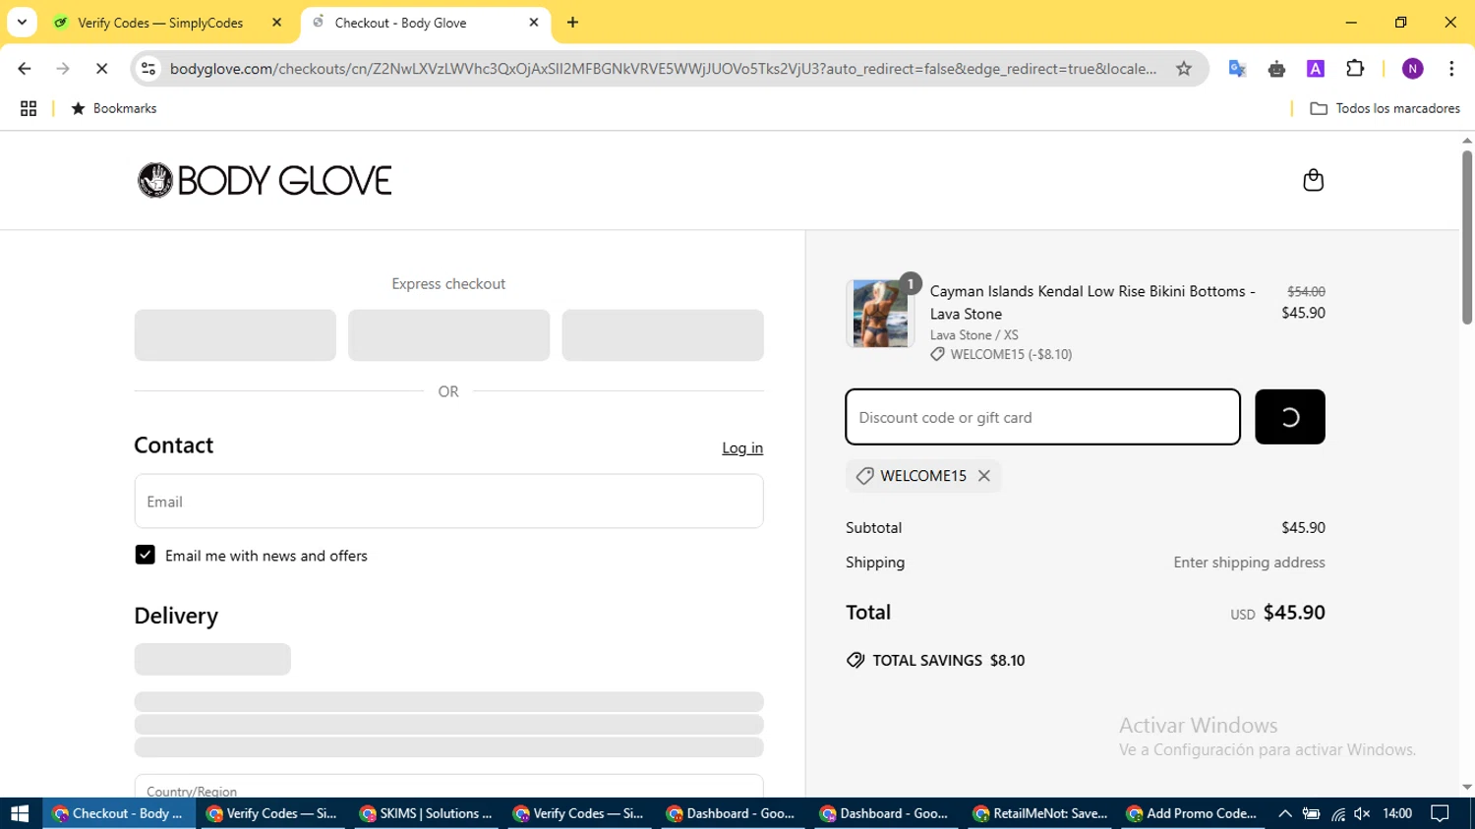View site information icon in address bar
The height and width of the screenshot is (829, 1475).
point(148,69)
